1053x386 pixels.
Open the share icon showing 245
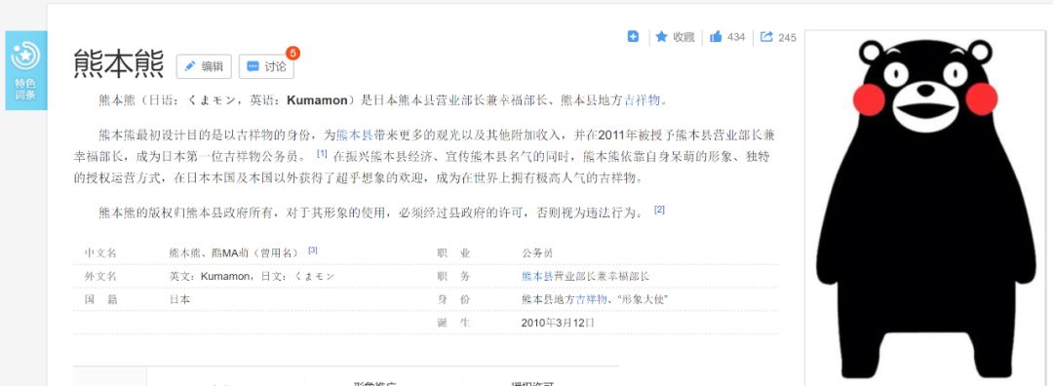[778, 37]
